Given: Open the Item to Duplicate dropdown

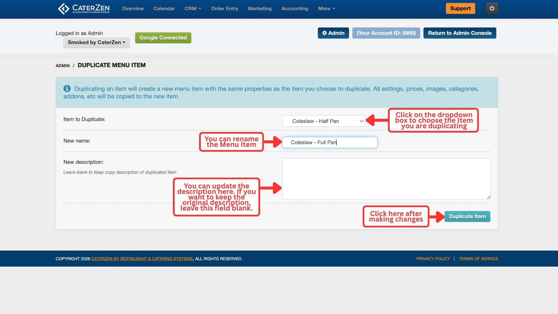Looking at the screenshot, I should coord(324,121).
